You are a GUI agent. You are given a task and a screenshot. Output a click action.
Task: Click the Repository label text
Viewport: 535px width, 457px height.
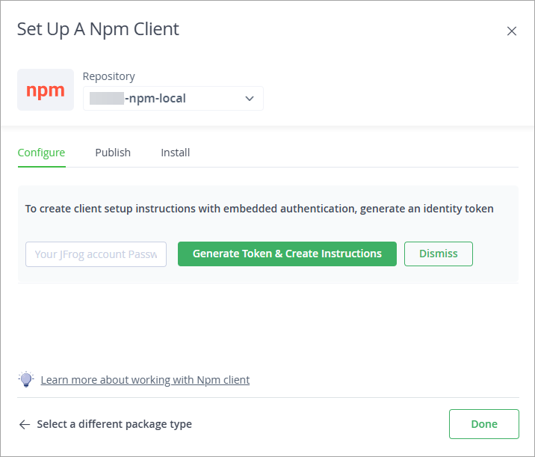[109, 76]
